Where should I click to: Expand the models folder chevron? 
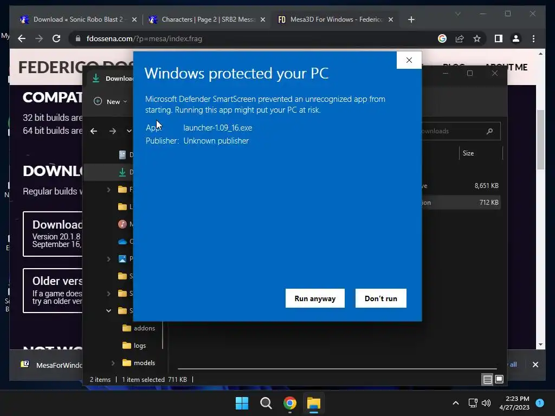pos(113,363)
